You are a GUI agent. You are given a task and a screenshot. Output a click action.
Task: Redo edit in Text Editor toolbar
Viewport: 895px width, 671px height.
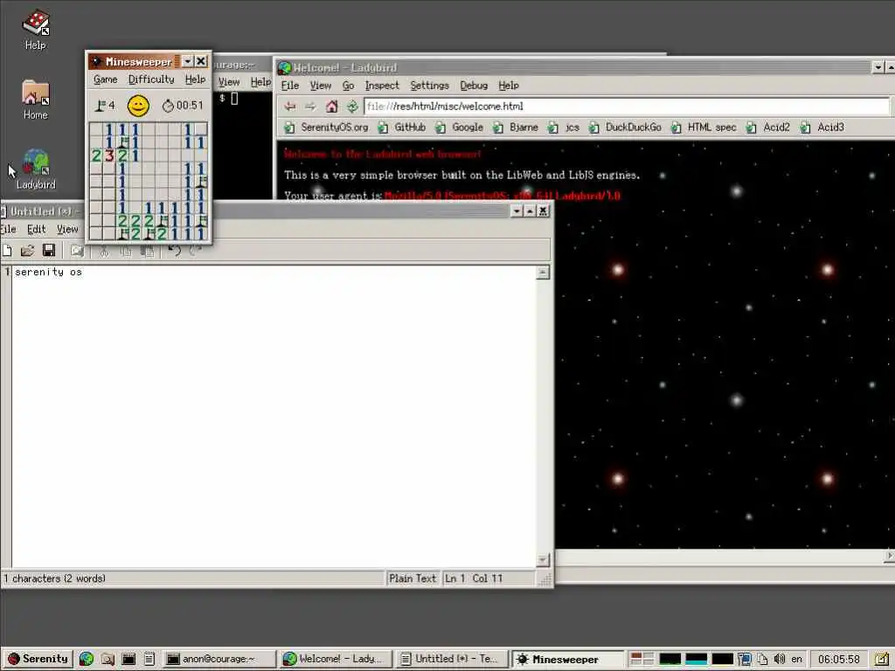(x=195, y=251)
